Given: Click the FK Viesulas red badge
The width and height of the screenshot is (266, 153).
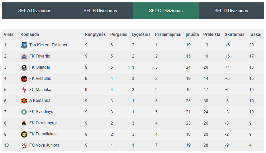Looking at the screenshot, I should 24,79.
